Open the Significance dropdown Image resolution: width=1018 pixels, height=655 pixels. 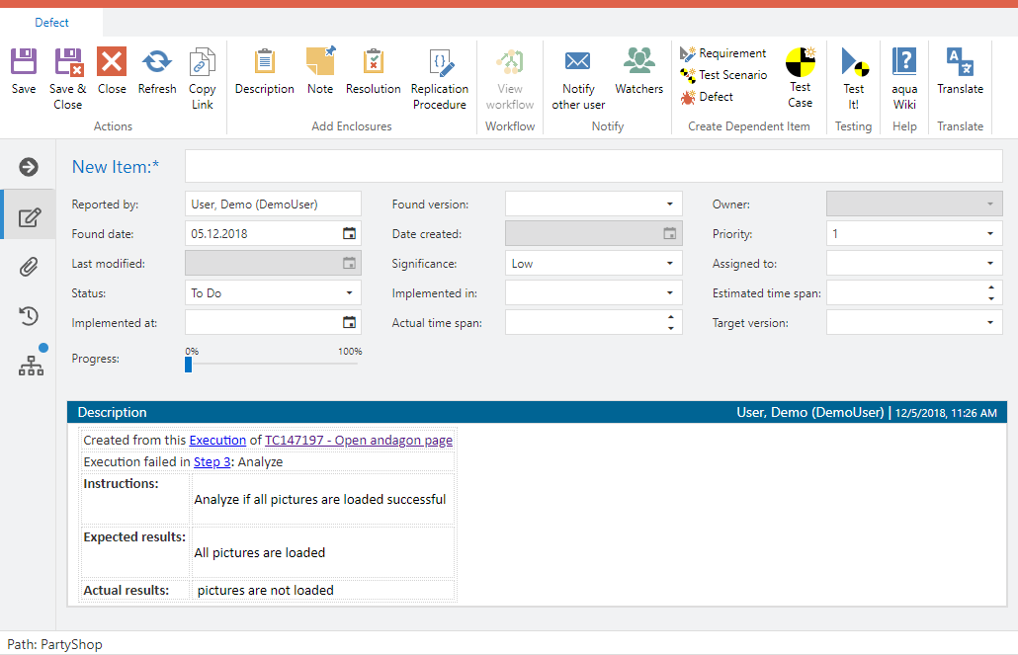coord(669,264)
